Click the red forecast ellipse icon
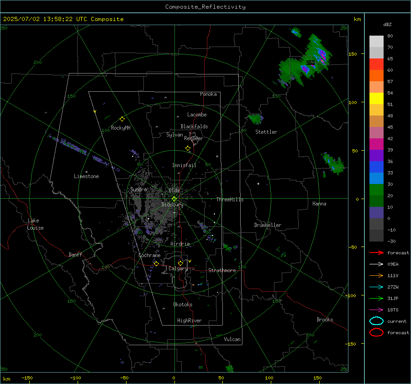Screen dimensions: 411x384 point(376,332)
